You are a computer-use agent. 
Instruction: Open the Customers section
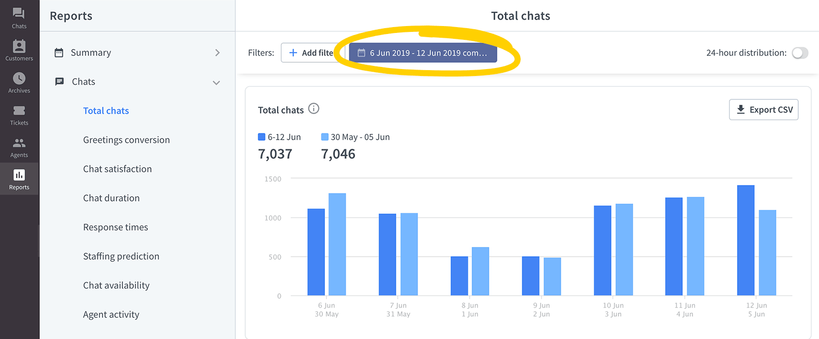point(19,50)
